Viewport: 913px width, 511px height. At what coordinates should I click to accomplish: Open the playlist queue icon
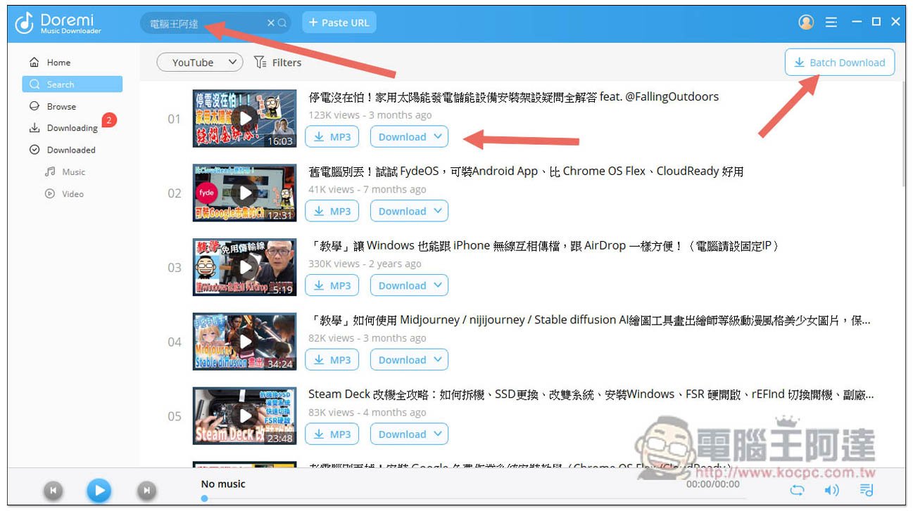[x=867, y=490]
